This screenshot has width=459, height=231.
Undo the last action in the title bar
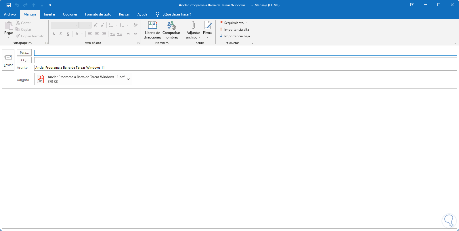pyautogui.click(x=17, y=5)
